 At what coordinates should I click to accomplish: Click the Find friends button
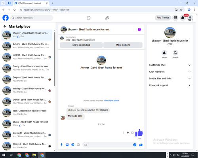pyautogui.click(x=163, y=18)
